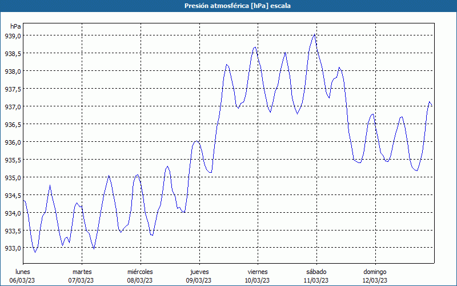Select the 934,0 y-axis value
This screenshot has width=457, height=286.
point(13,213)
